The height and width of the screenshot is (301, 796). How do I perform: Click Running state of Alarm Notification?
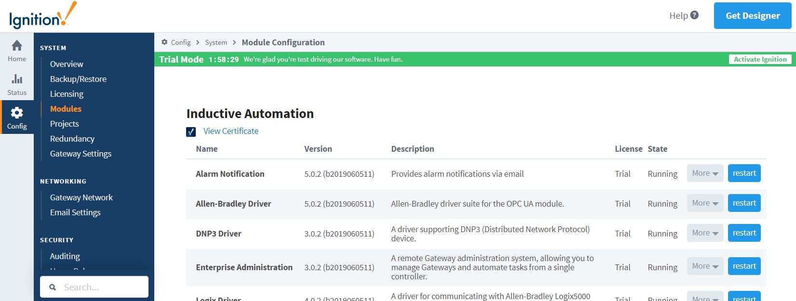pos(662,174)
